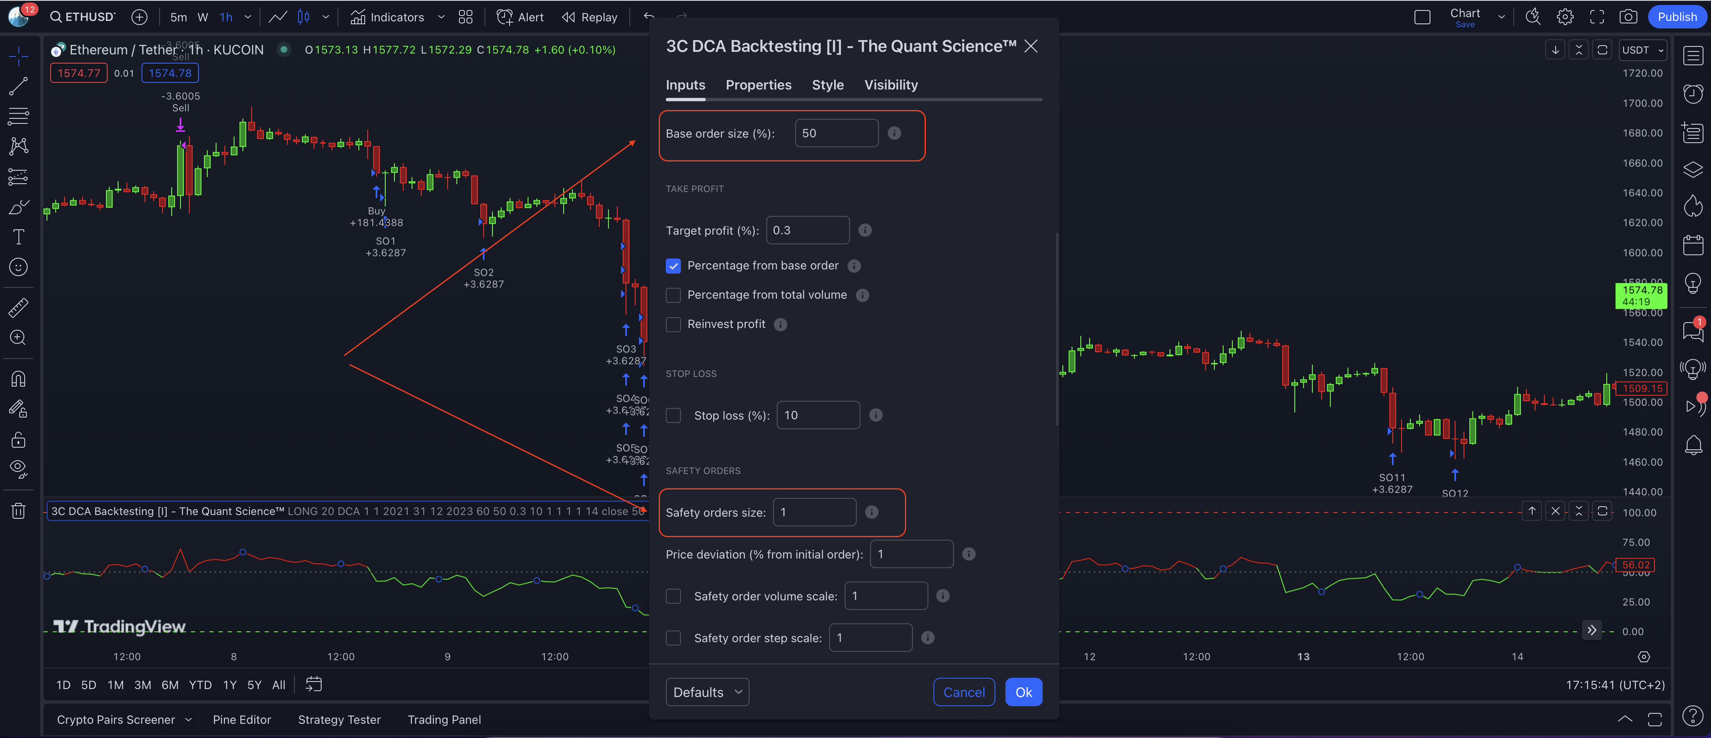Open the layout grid selector icon
The height and width of the screenshot is (738, 1711).
coord(466,17)
